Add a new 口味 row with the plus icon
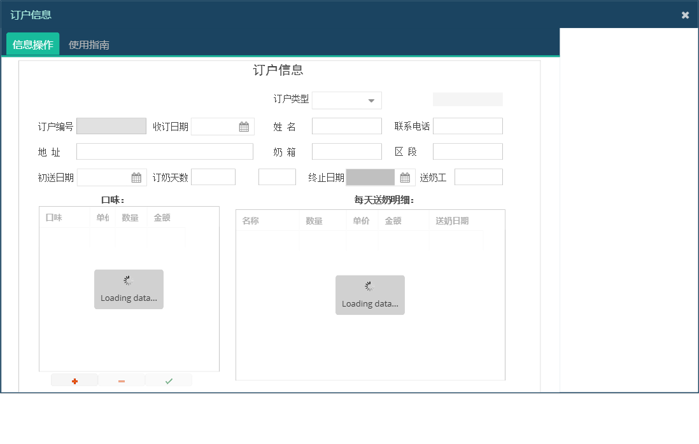The image size is (699, 444). [74, 380]
